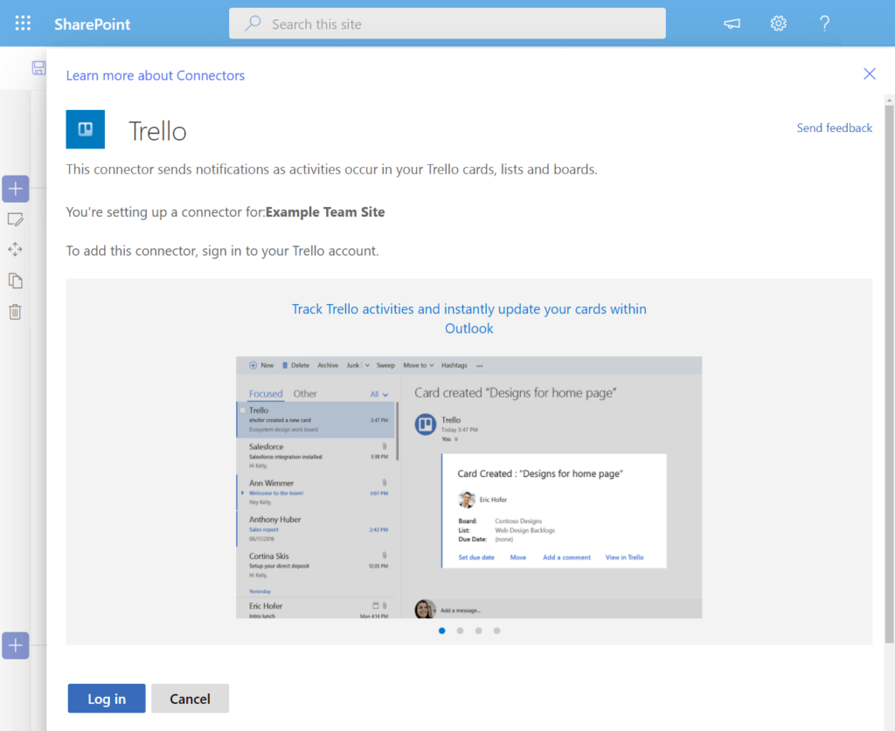Screen dimensions: 895x731
Task: Select the second carousel dot
Action: pyautogui.click(x=460, y=631)
